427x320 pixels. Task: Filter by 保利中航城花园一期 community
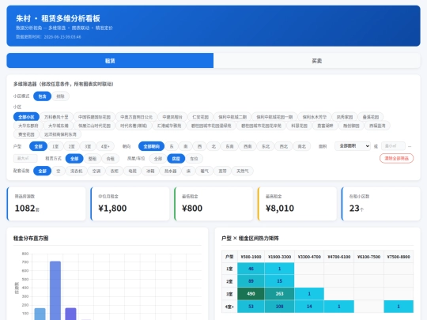click(x=274, y=117)
